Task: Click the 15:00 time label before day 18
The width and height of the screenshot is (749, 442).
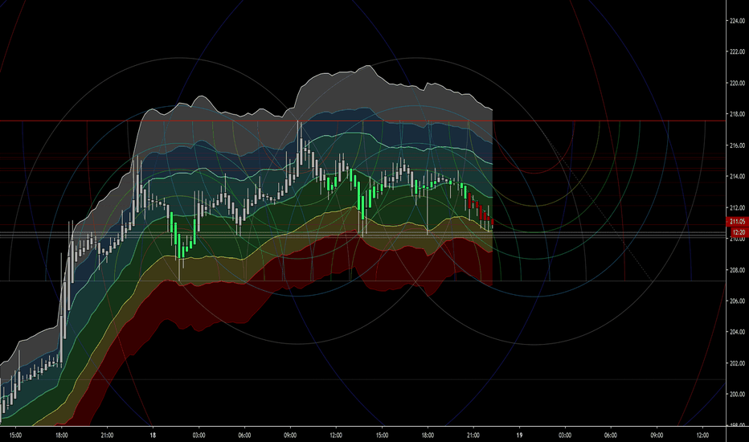Action: 15,436
